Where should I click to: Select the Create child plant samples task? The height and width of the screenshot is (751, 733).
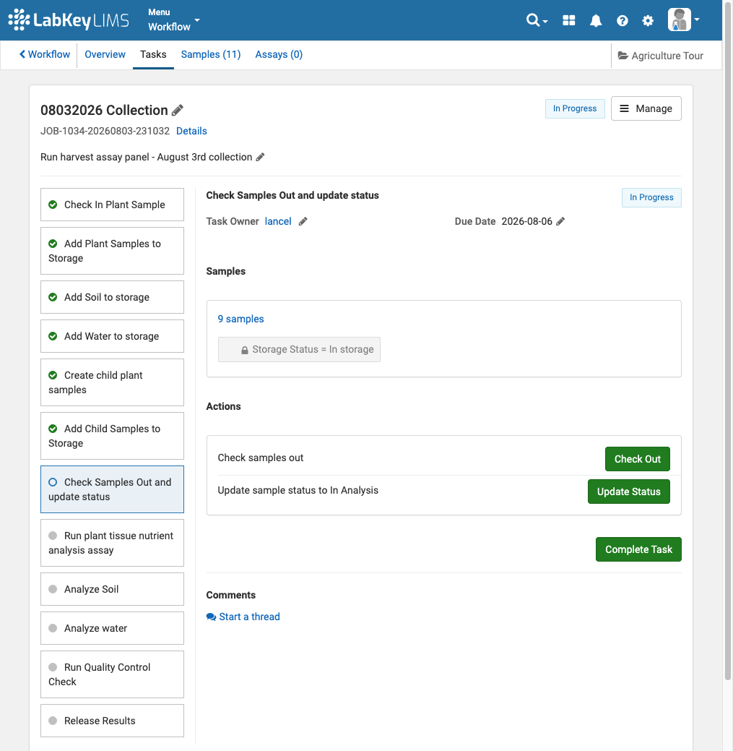(112, 382)
